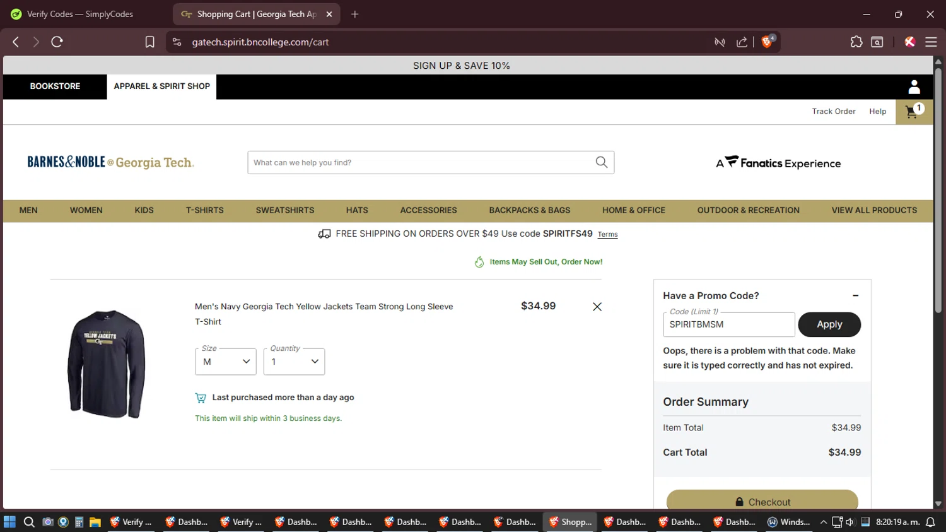Open Brave hamburger main menu
The width and height of the screenshot is (946, 532).
(x=931, y=42)
